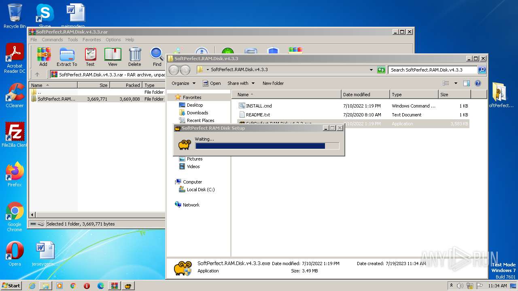Open the WinRAR Help menu
This screenshot has height=291, width=518.
tap(129, 40)
